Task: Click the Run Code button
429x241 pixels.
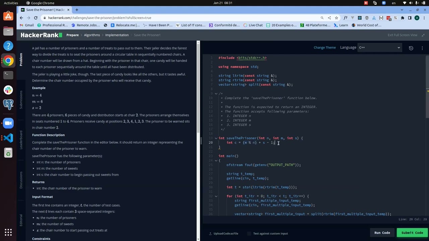Action: (382, 233)
